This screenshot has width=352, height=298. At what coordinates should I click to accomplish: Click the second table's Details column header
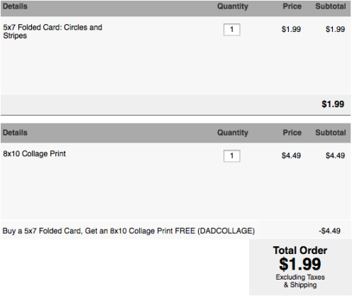tap(15, 133)
